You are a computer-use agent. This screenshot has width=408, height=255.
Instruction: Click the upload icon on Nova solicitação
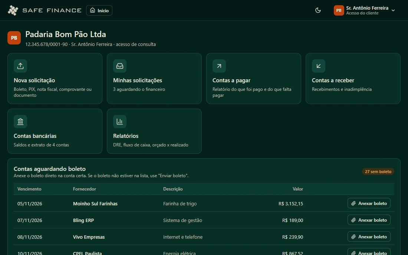point(20,66)
